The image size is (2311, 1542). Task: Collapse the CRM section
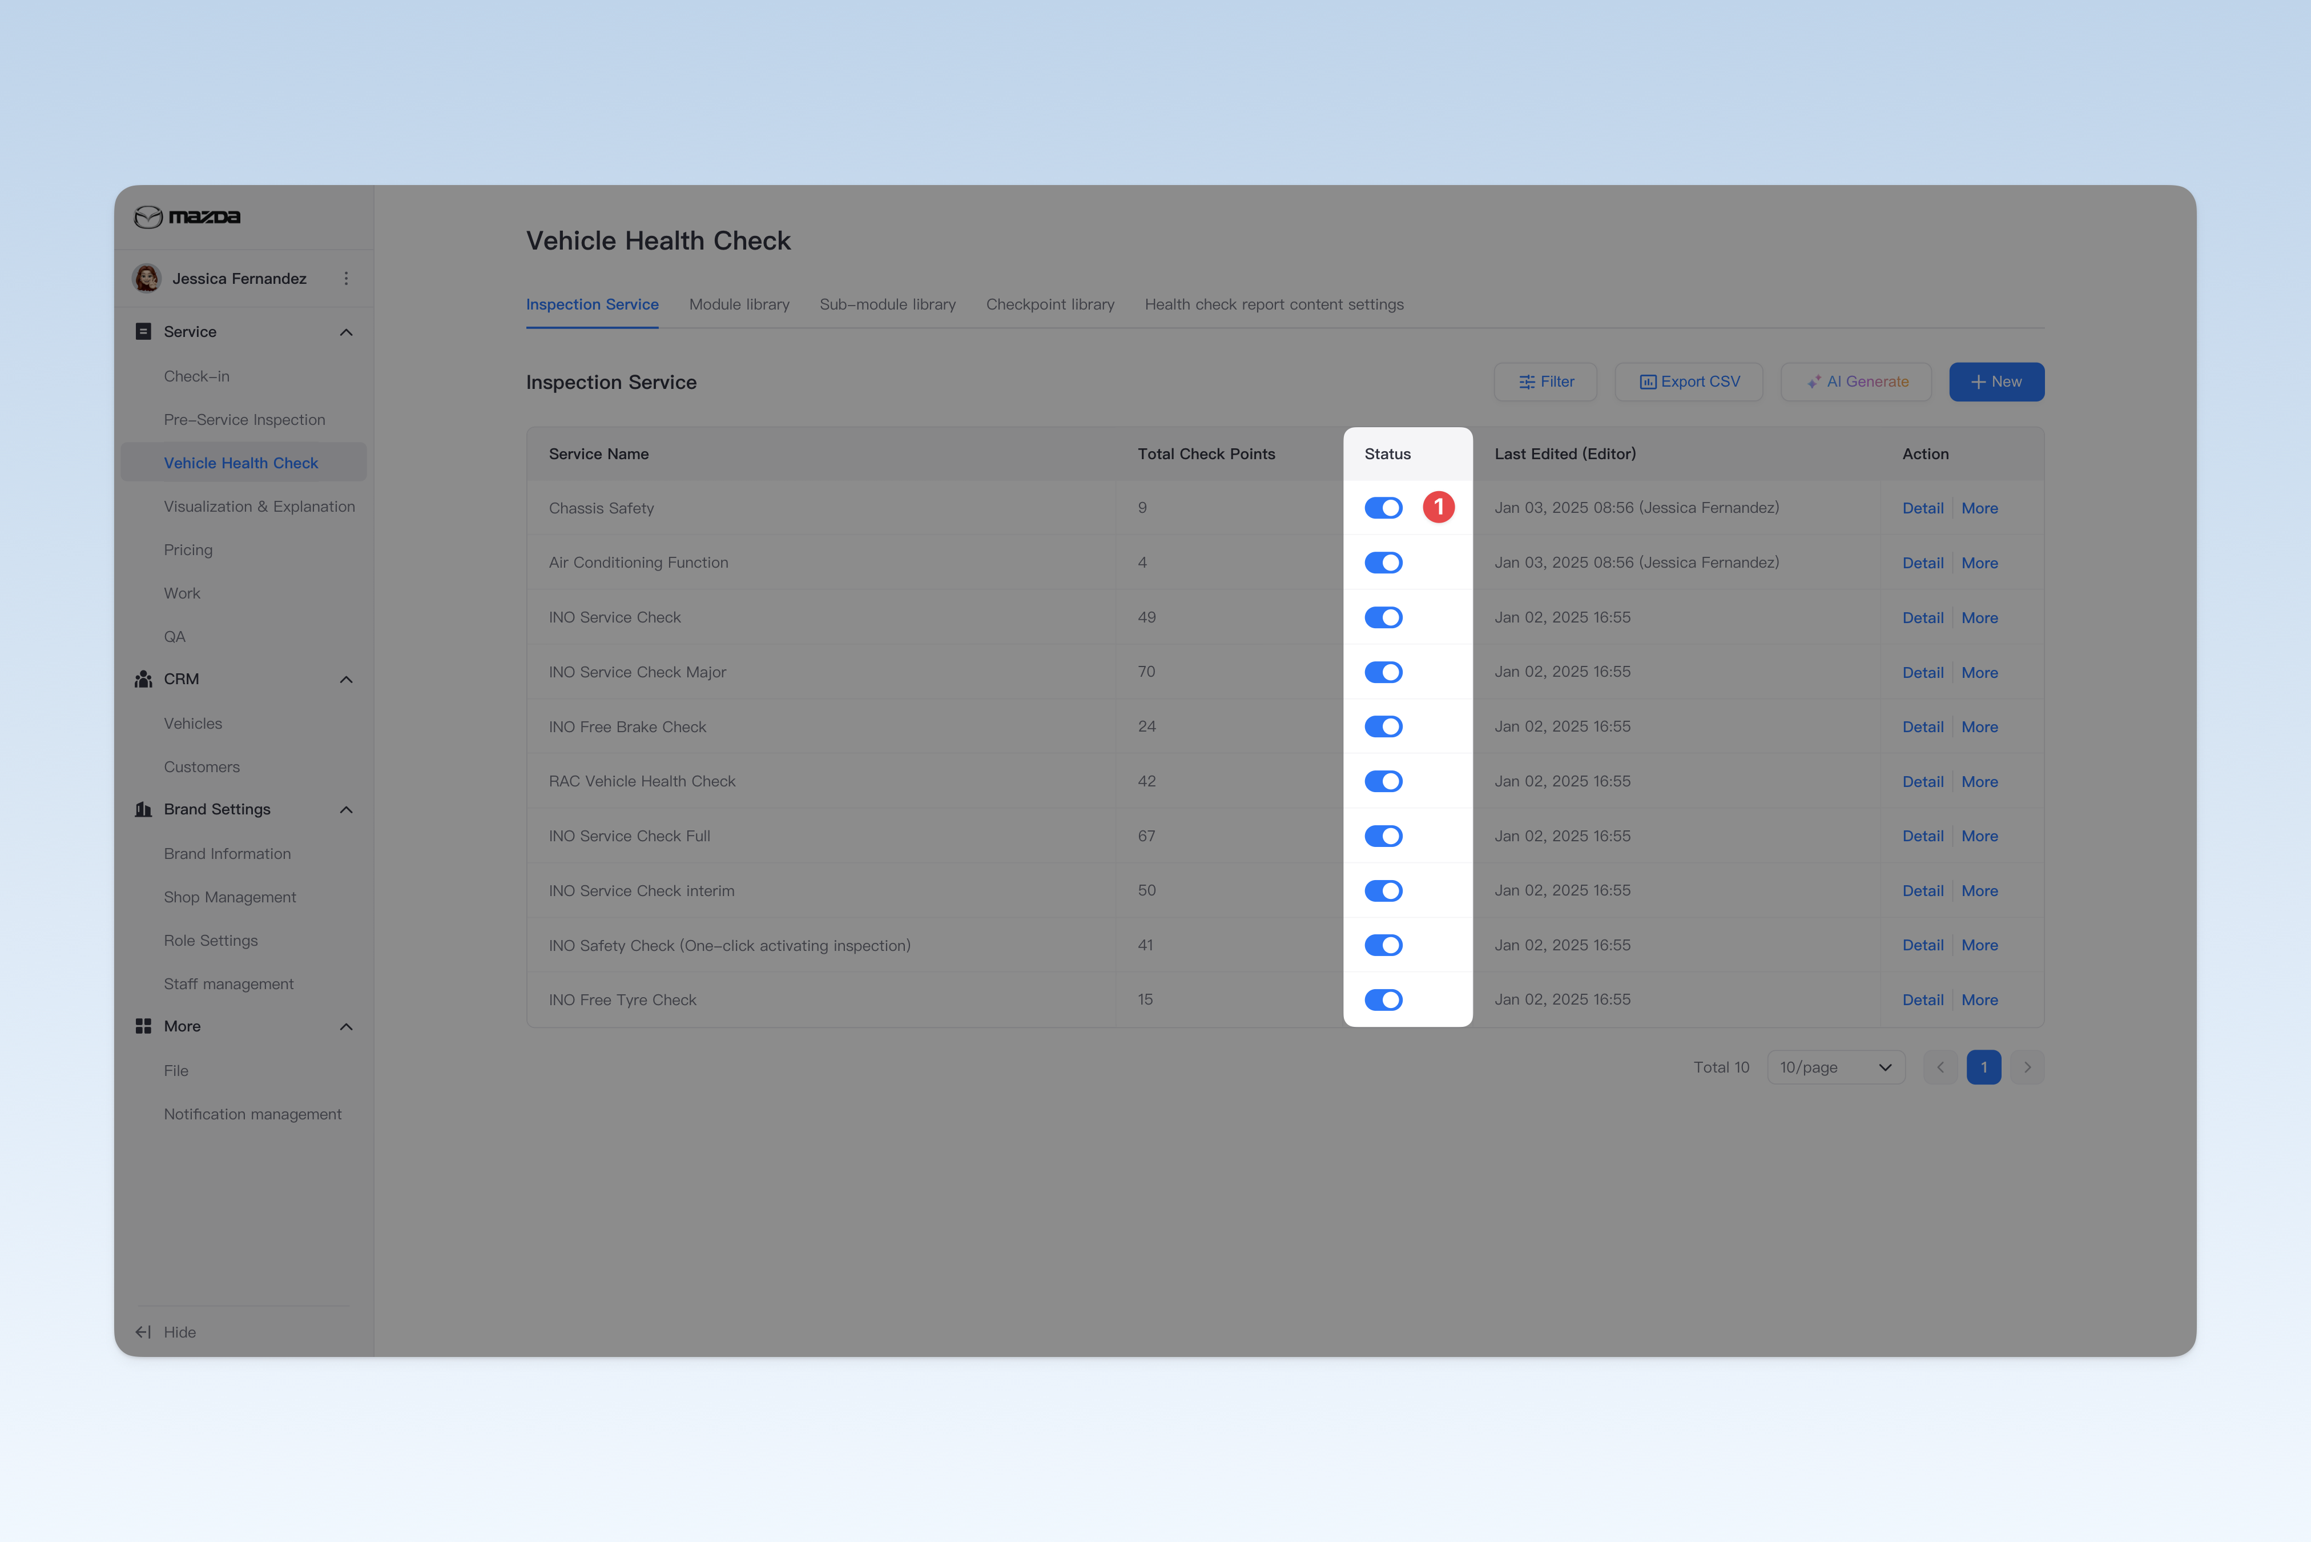click(x=346, y=680)
